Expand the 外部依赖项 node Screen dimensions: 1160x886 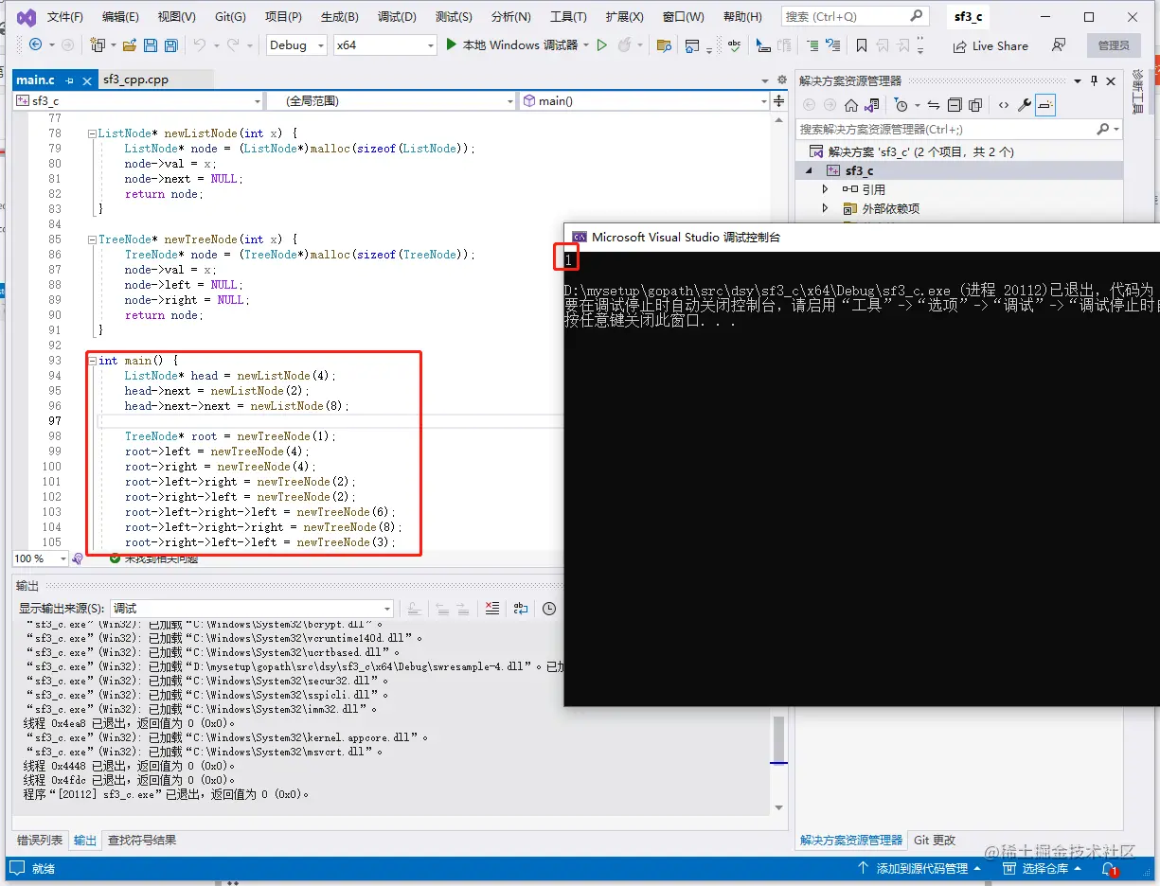pyautogui.click(x=825, y=208)
